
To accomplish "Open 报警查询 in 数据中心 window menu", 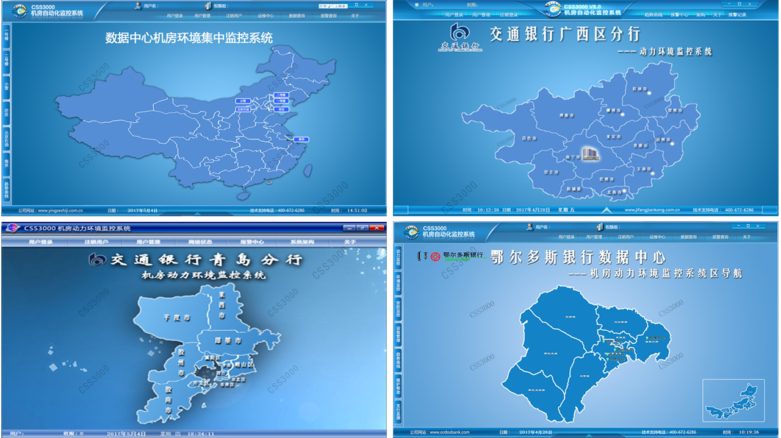I will (328, 16).
